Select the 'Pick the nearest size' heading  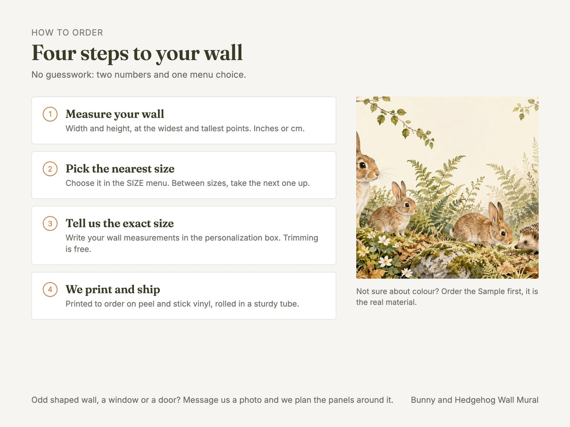[120, 169]
